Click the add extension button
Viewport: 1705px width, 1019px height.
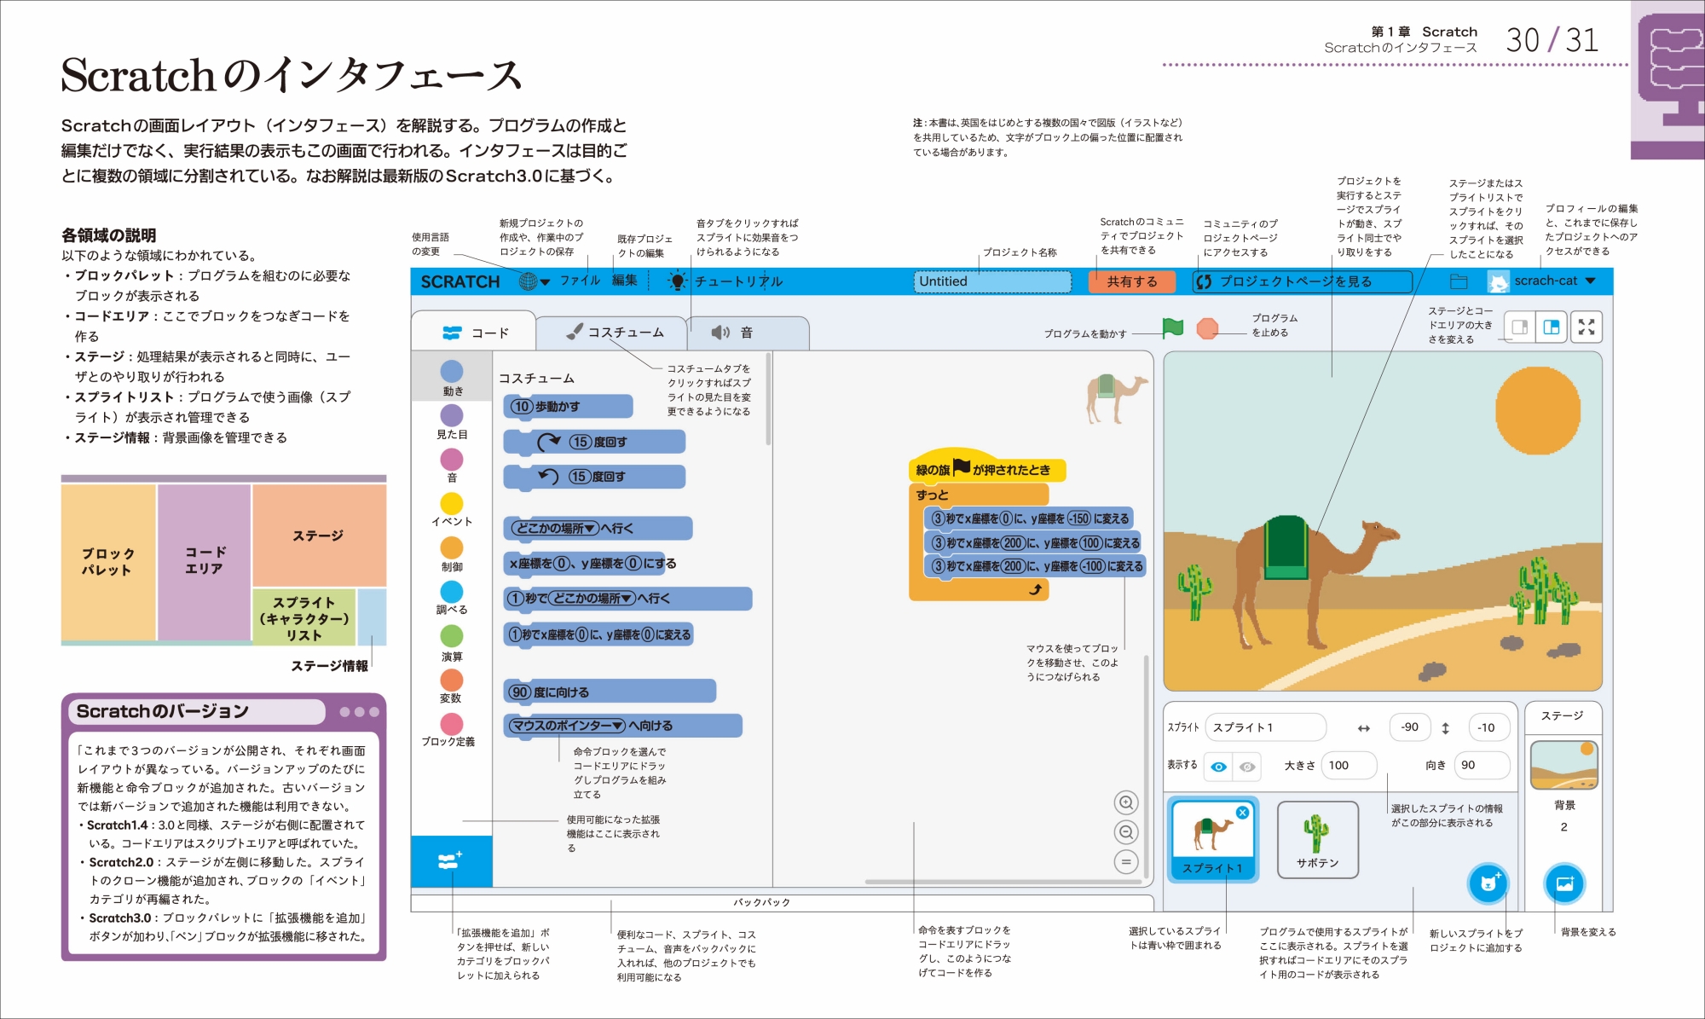tap(451, 860)
